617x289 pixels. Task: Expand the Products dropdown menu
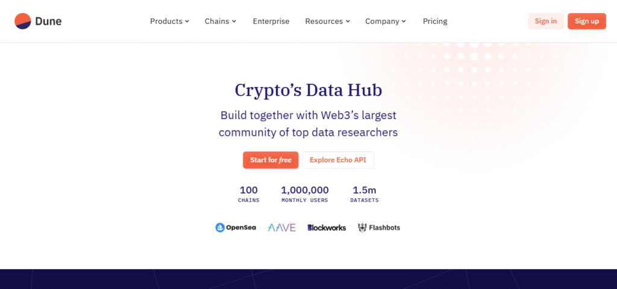(169, 21)
